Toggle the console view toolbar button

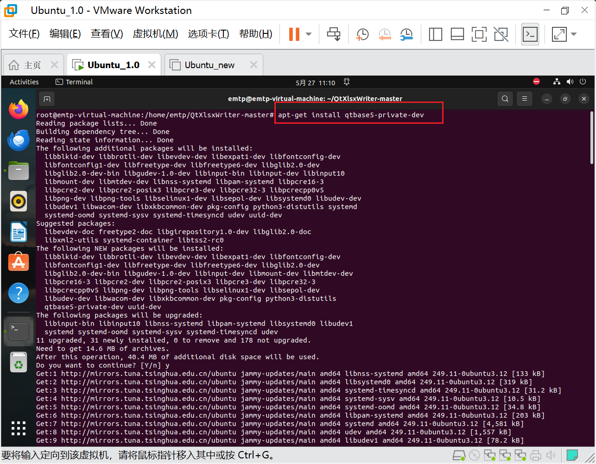530,34
